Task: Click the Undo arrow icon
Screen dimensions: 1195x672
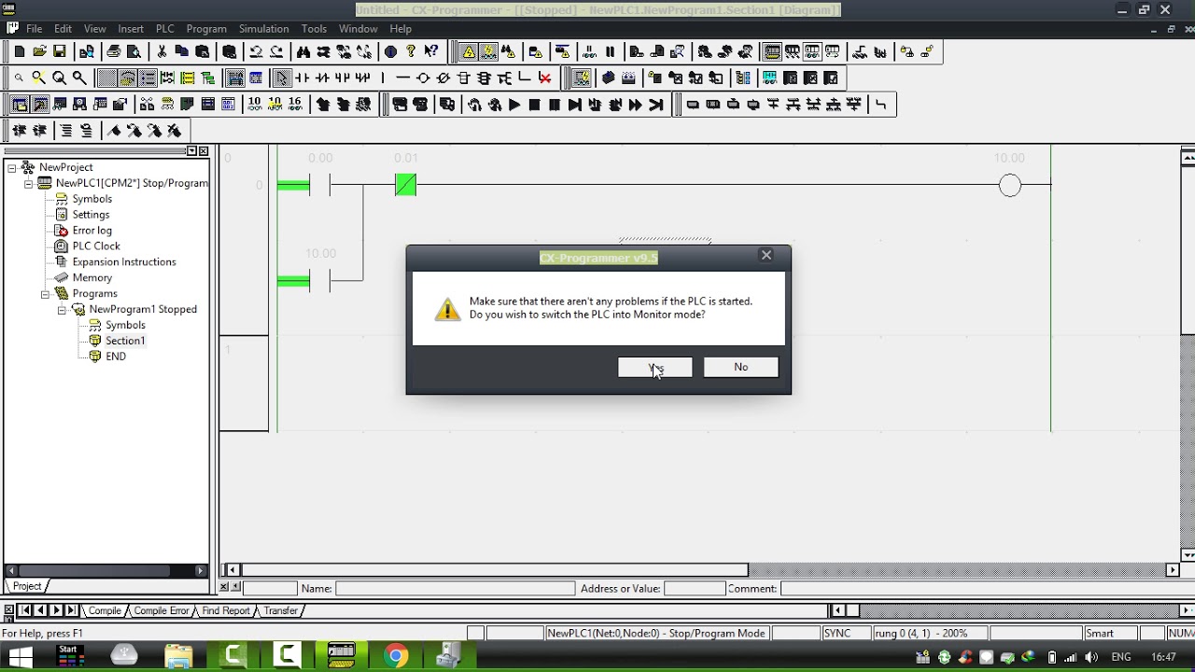Action: (256, 52)
